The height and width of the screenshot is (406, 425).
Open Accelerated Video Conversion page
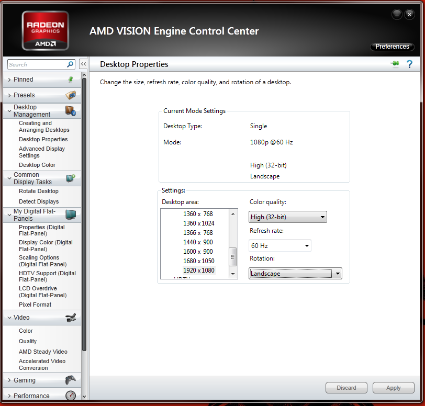(42, 364)
